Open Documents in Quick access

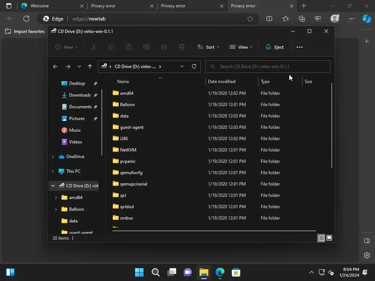tap(80, 107)
